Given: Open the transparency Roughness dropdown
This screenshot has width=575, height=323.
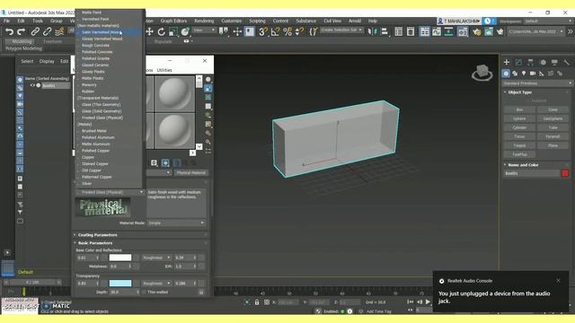Looking at the screenshot, I should pyautogui.click(x=156, y=284).
